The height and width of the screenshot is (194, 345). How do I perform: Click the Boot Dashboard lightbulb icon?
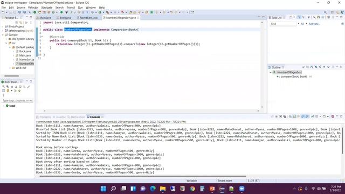(8, 91)
